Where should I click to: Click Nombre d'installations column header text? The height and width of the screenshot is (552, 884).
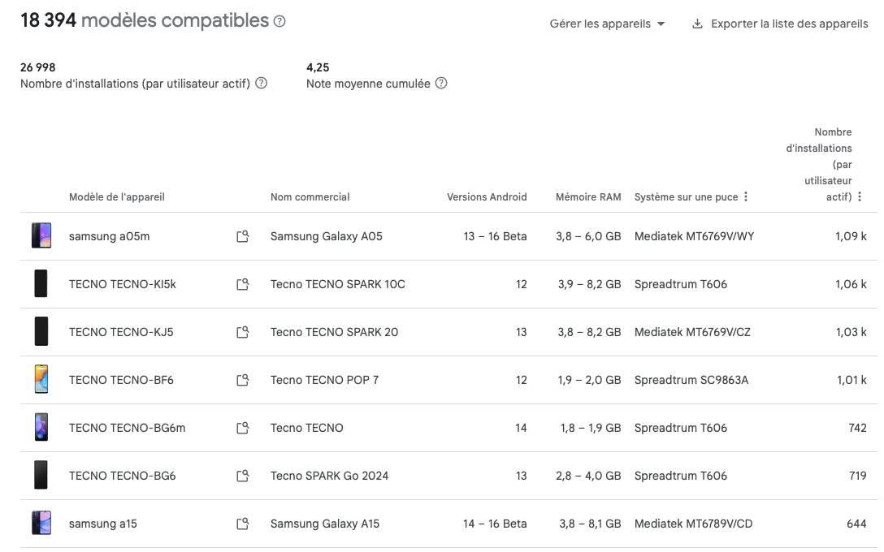(819, 165)
